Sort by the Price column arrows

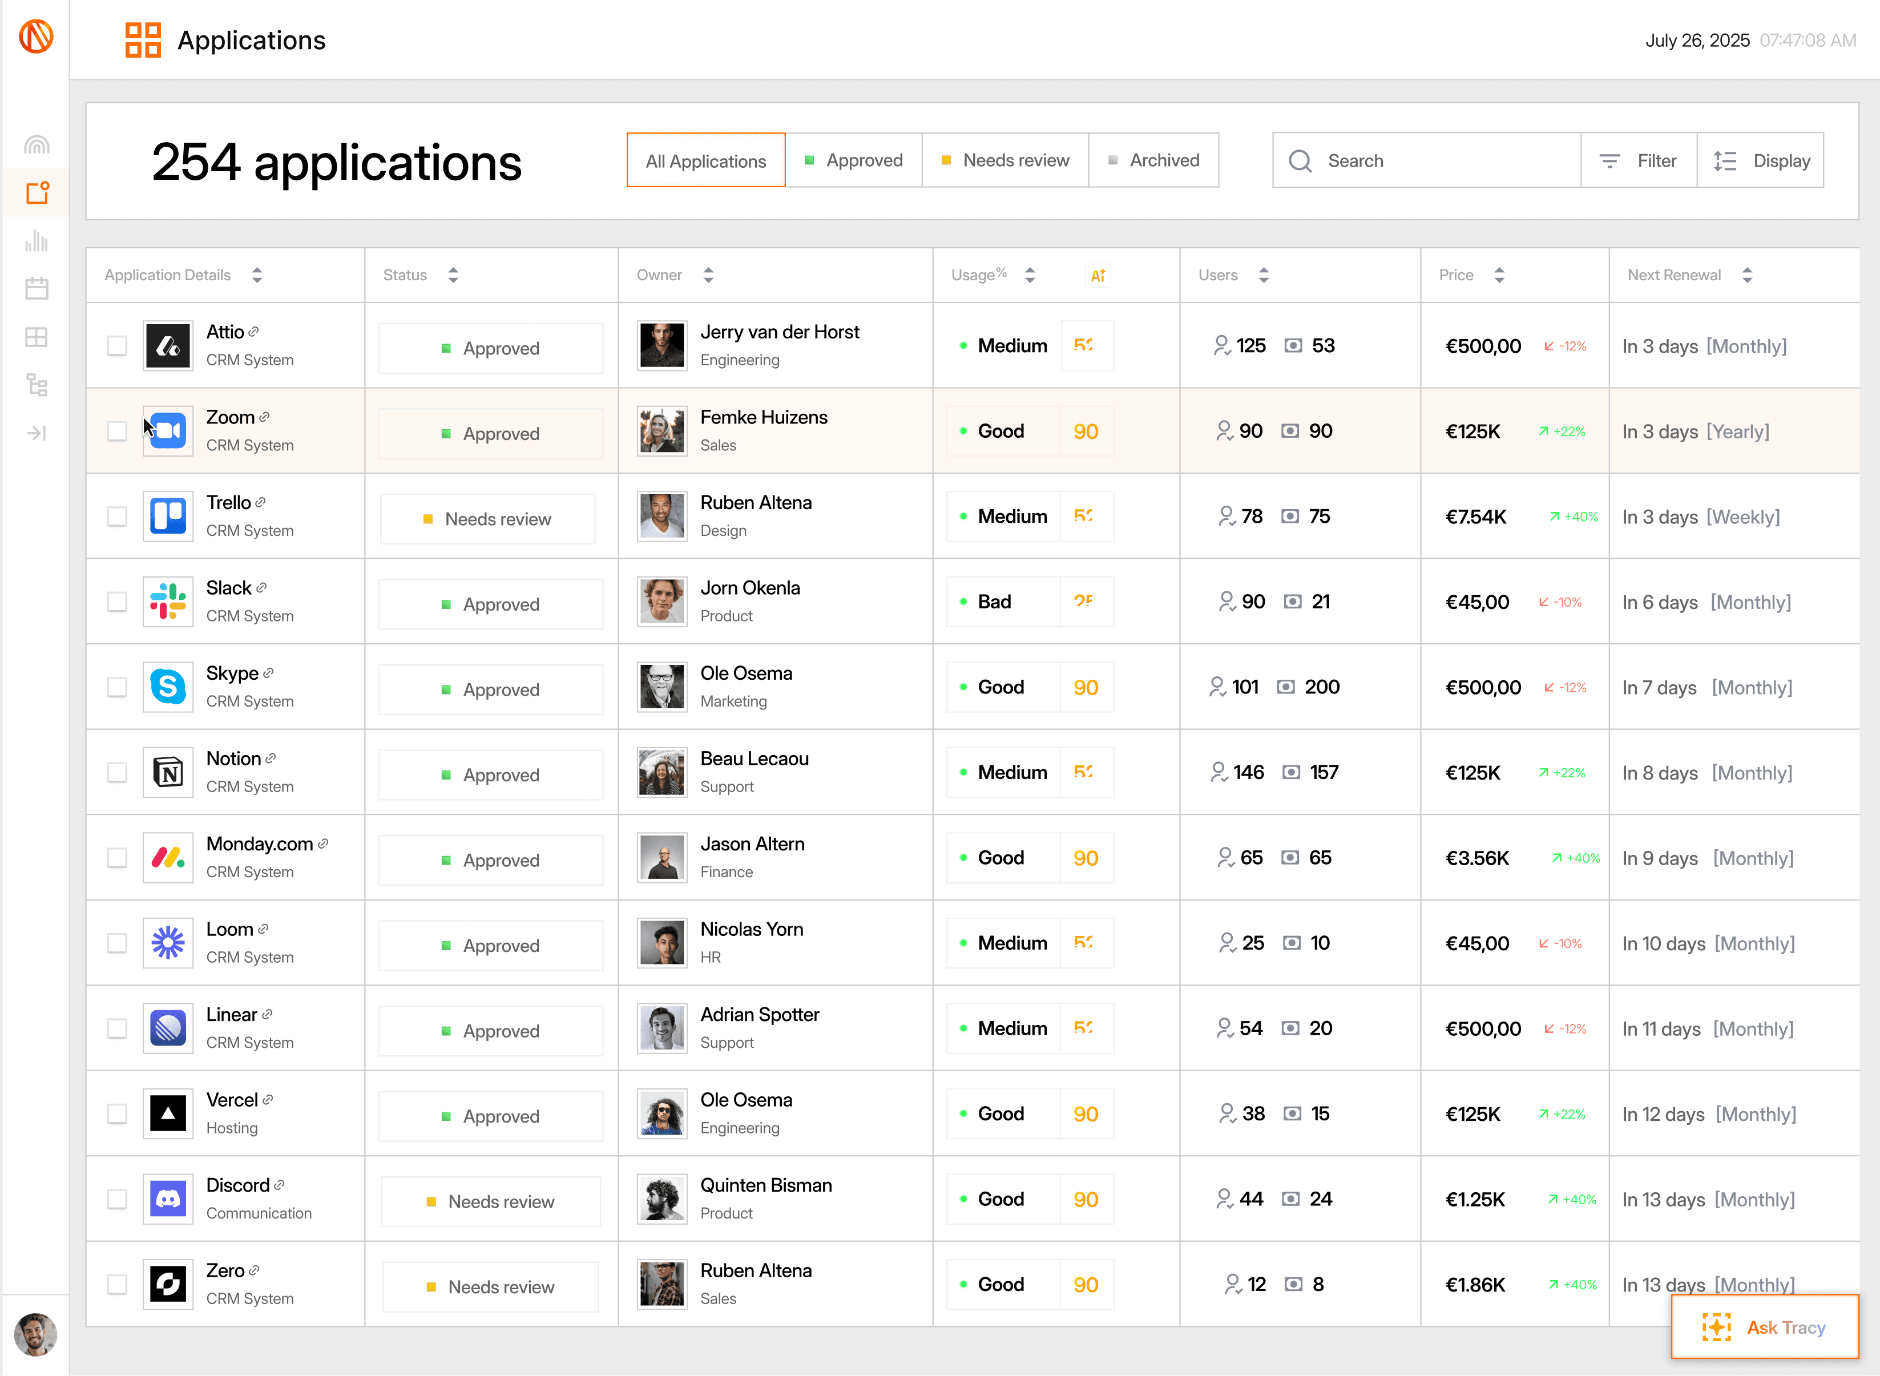pos(1499,275)
